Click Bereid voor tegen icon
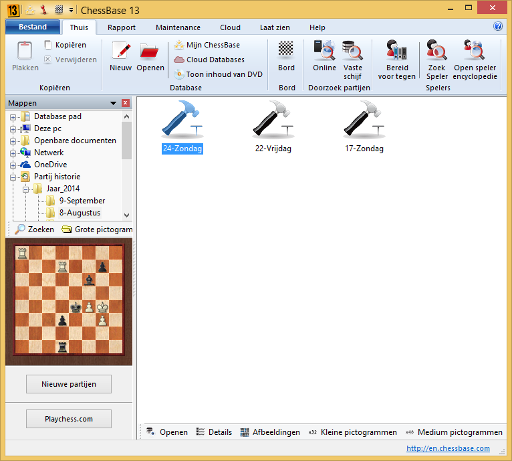Image resolution: width=512 pixels, height=461 pixels. click(x=397, y=50)
